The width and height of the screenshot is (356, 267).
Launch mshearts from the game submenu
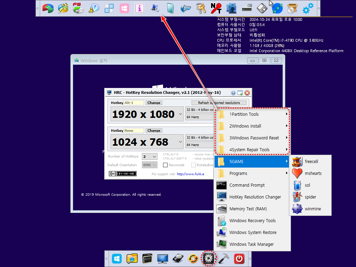pyautogui.click(x=310, y=173)
